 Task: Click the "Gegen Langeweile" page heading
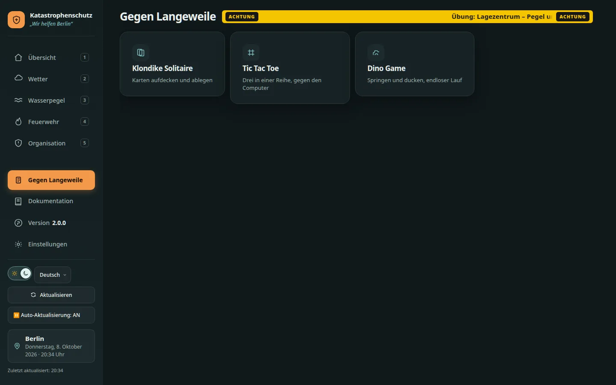pos(168,17)
